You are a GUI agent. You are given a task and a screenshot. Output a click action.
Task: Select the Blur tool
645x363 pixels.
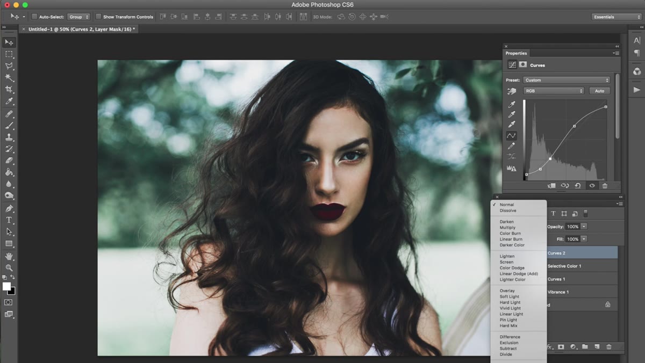coord(9,184)
